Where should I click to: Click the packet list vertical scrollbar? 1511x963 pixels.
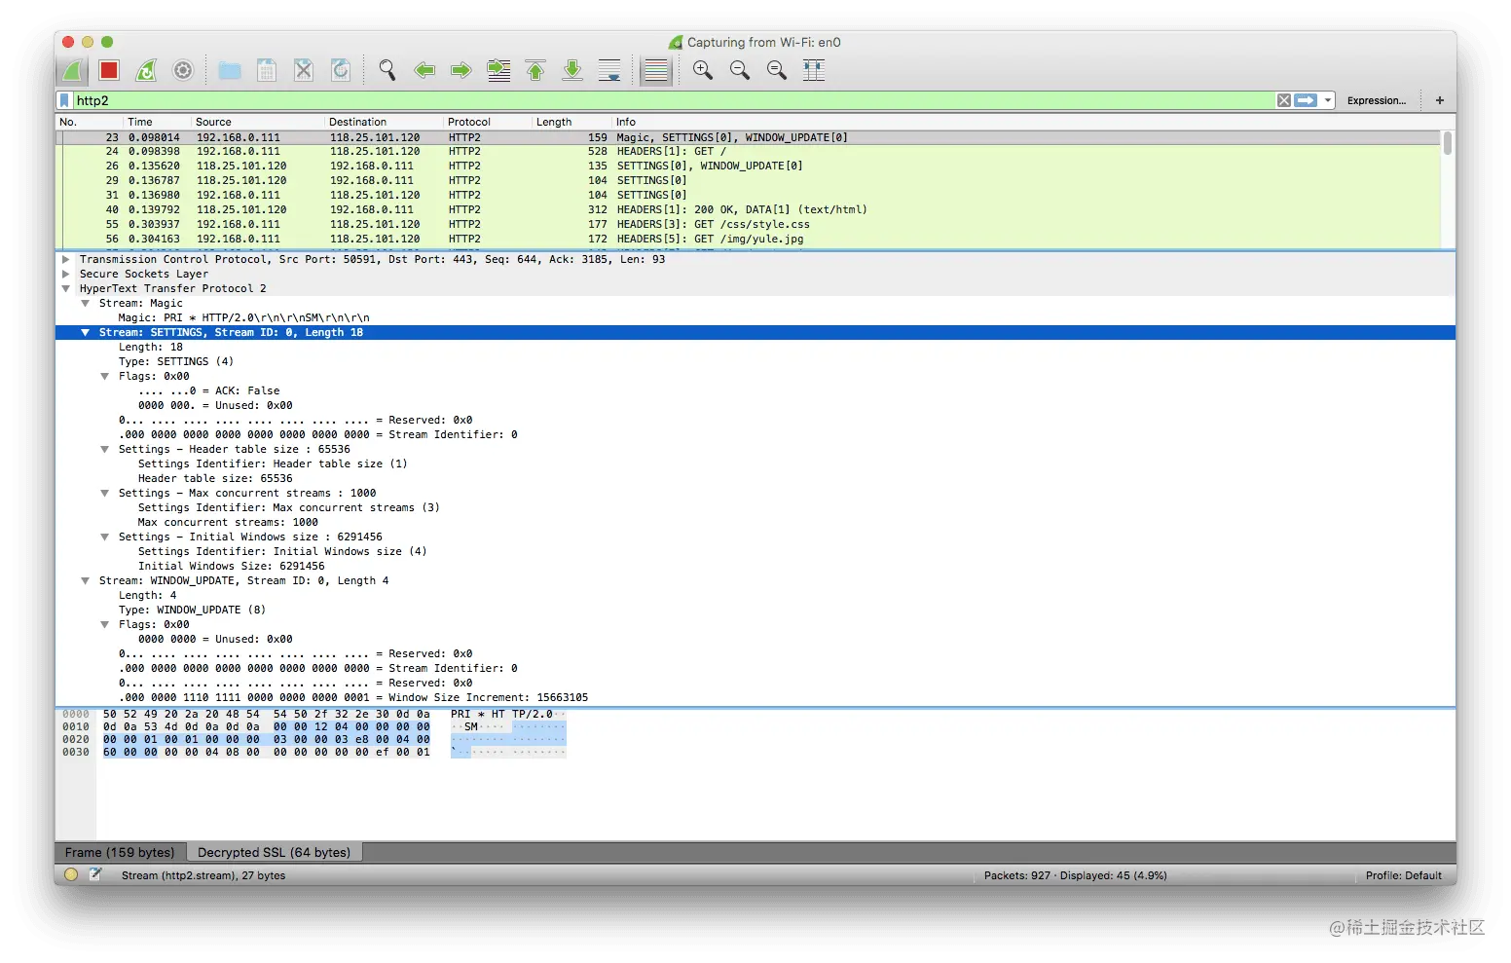tap(1448, 188)
